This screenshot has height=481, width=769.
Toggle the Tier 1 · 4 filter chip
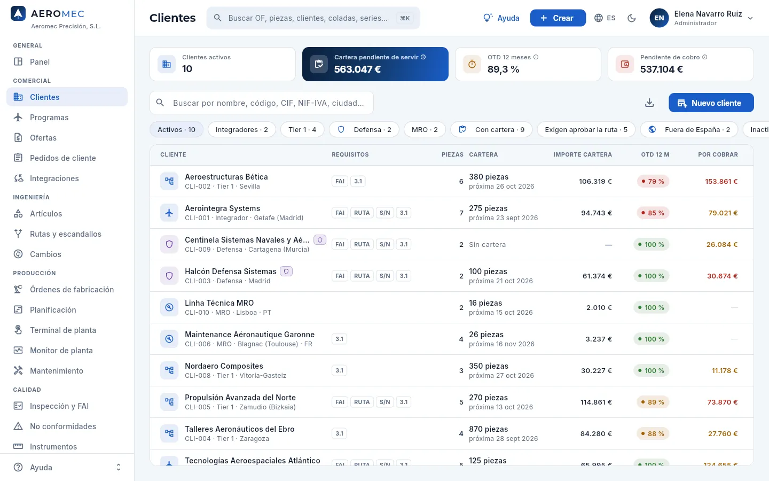click(x=302, y=129)
